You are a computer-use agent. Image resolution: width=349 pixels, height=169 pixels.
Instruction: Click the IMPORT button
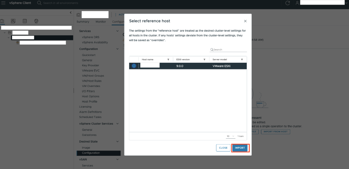[240, 148]
